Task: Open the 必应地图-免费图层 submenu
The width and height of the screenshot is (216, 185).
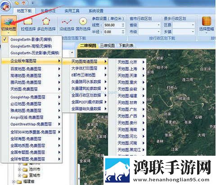Action: tap(31, 104)
